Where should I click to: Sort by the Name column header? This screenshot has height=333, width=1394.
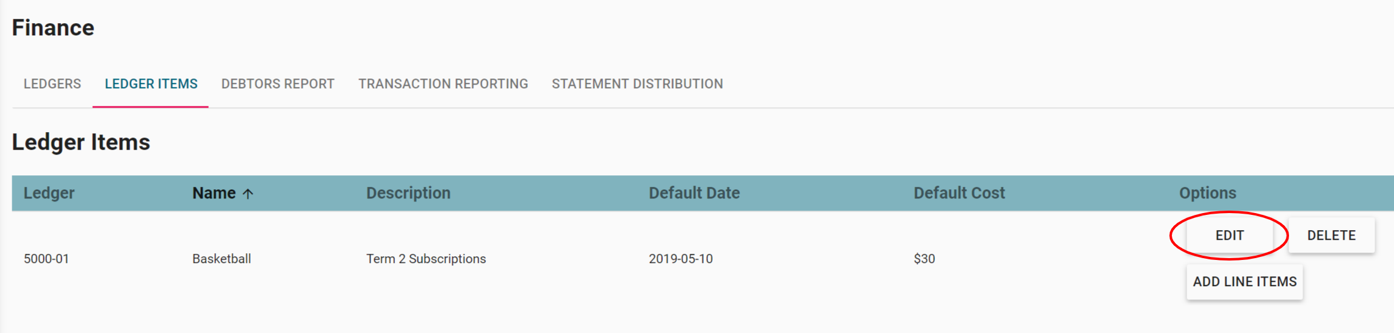[214, 193]
